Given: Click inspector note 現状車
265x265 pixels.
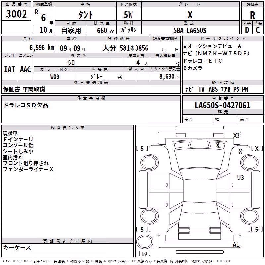Looking at the screenshot, I should click(10, 133).
